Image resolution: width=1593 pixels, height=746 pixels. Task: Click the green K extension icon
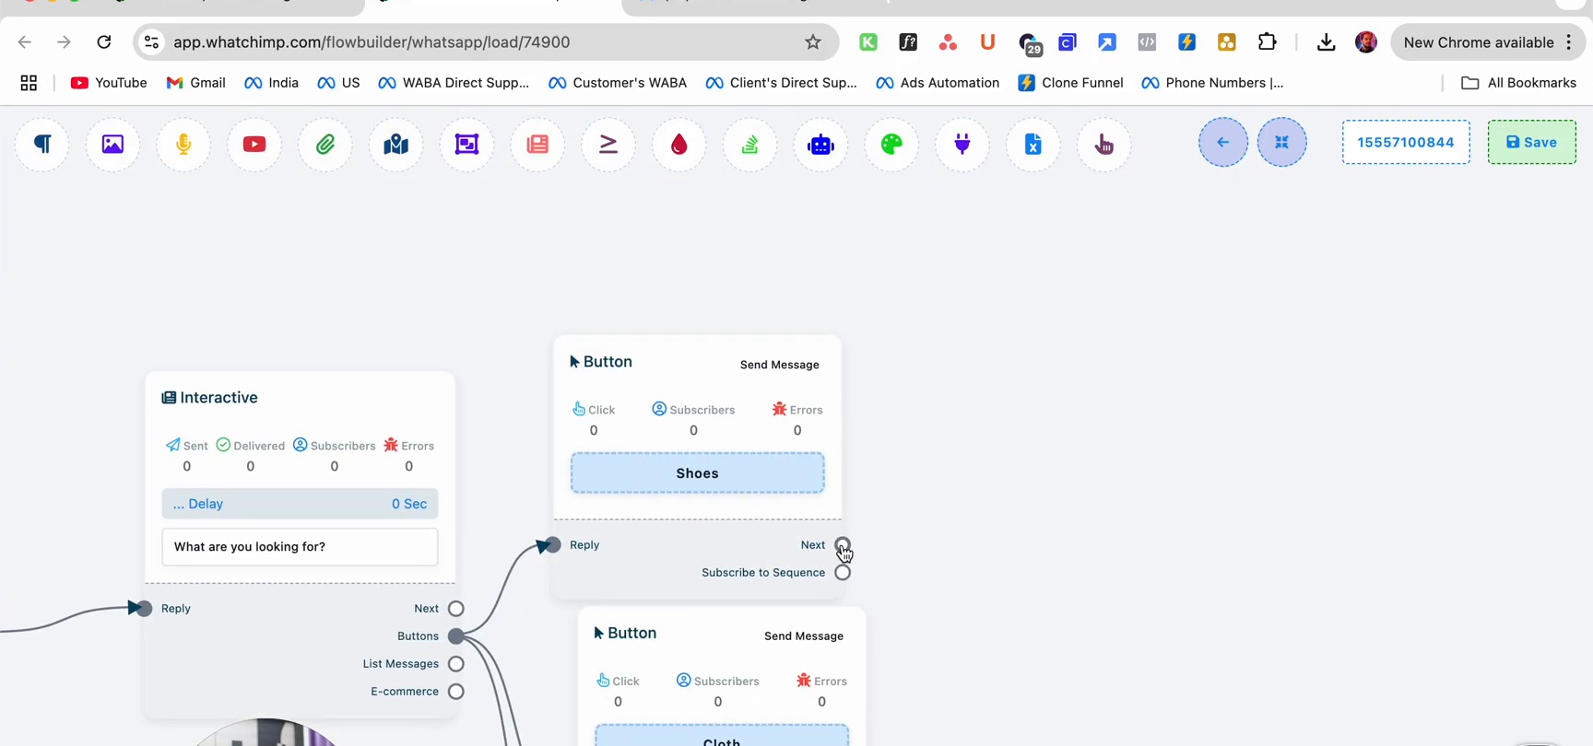(x=868, y=42)
